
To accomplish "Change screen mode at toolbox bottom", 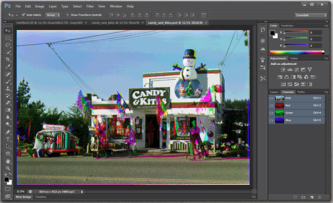I will pyautogui.click(x=8, y=196).
